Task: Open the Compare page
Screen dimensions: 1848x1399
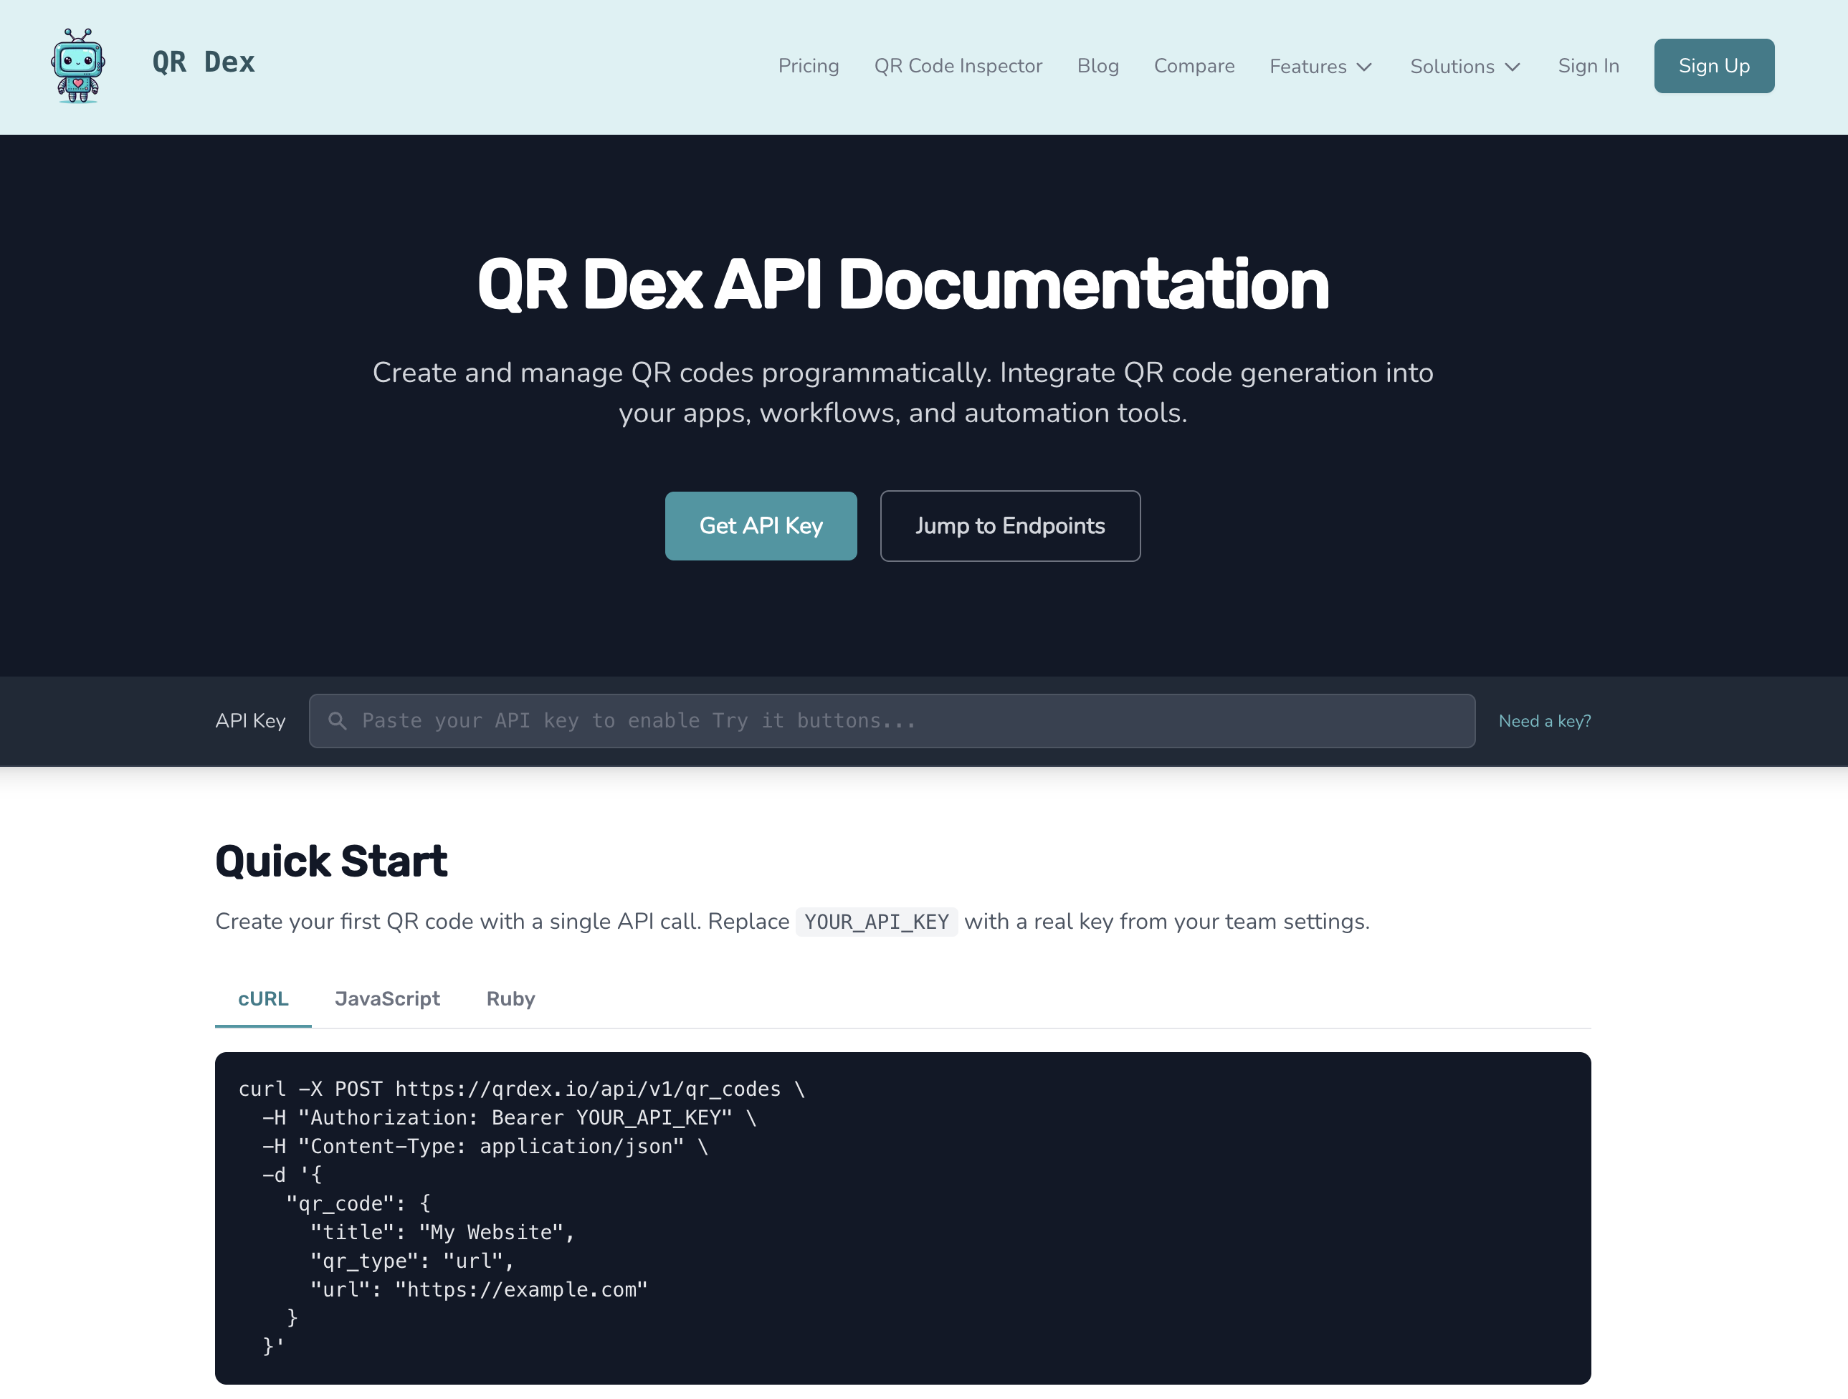Action: pyautogui.click(x=1194, y=66)
